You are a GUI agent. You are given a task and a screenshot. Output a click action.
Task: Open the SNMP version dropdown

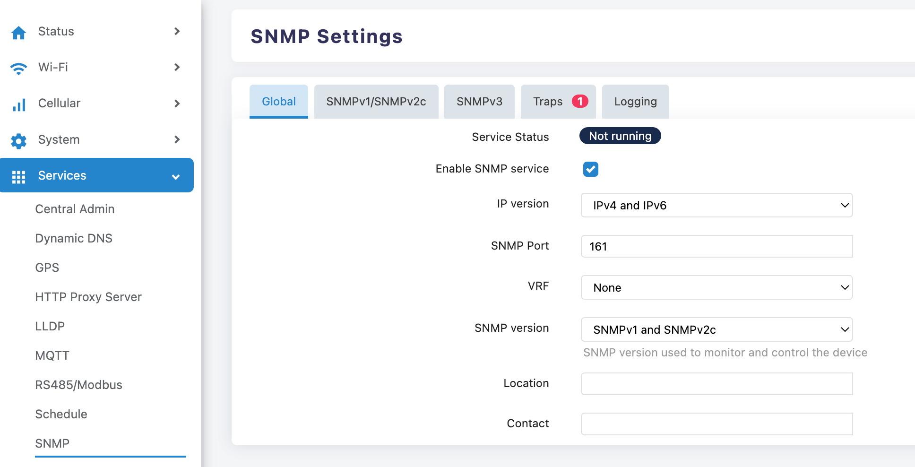pos(716,329)
